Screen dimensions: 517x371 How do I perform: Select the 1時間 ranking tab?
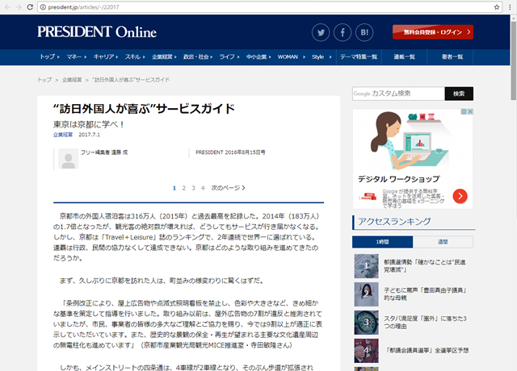click(383, 241)
